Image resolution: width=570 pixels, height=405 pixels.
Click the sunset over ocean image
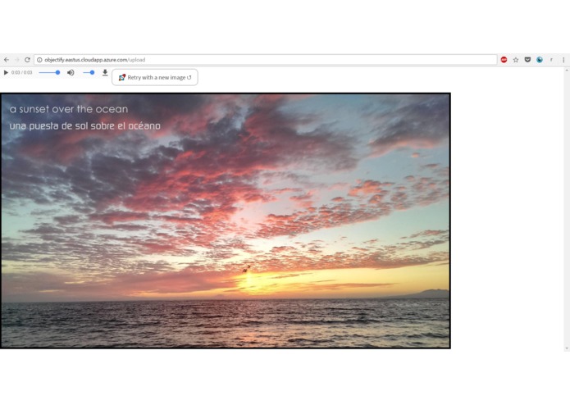coord(226,221)
